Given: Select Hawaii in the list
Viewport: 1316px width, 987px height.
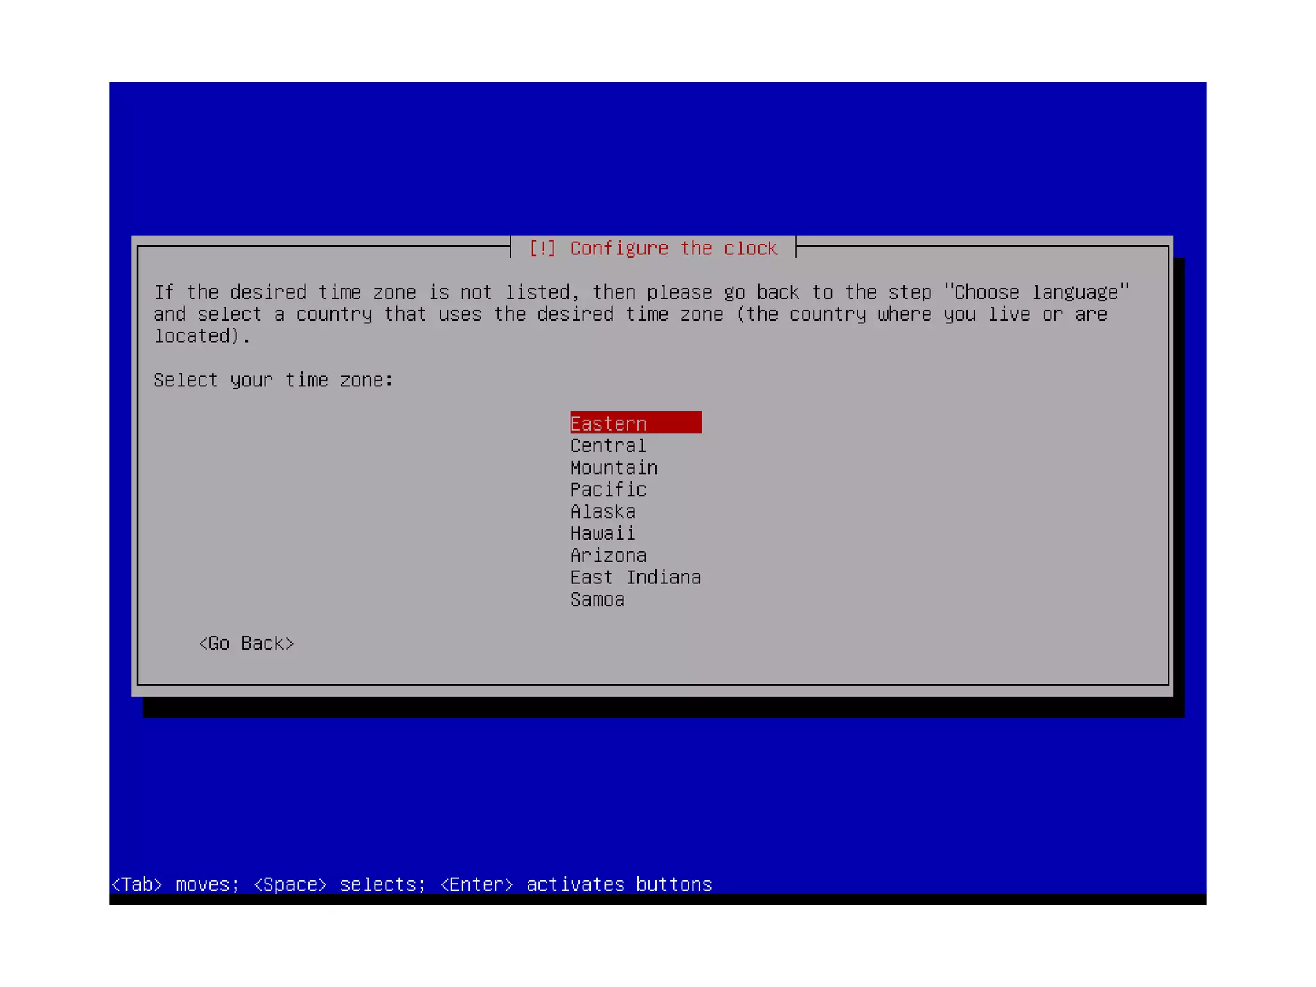Looking at the screenshot, I should coord(603,533).
